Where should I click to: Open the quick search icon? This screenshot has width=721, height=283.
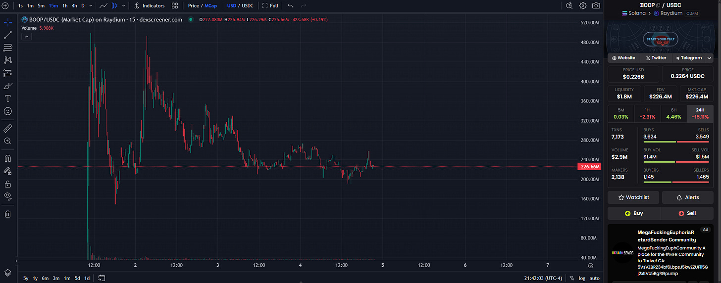tap(569, 5)
